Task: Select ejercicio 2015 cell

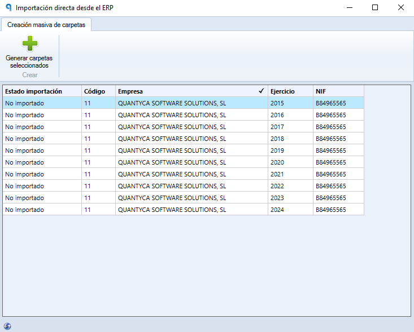Action: click(290, 103)
